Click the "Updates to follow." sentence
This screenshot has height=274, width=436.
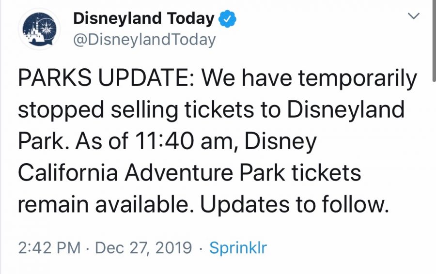coord(295,205)
